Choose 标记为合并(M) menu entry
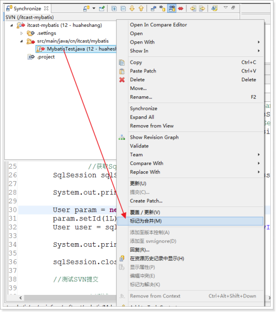The height and width of the screenshot is (312, 276). tap(190, 221)
